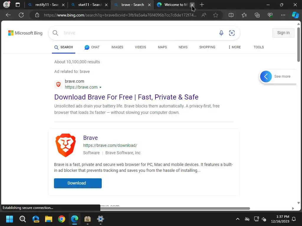The image size is (302, 226).
Task: Open Collections icon
Action: pos(257,15)
